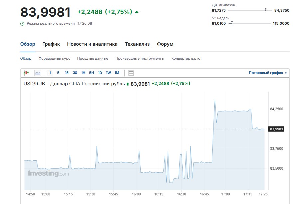Click the 52-week range slider marker
This screenshot has height=204, width=299.
pyautogui.click(x=232, y=23)
